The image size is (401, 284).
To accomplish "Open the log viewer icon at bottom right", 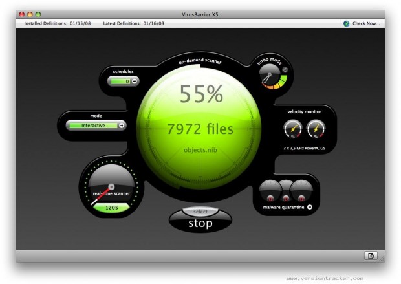I will [x=371, y=256].
